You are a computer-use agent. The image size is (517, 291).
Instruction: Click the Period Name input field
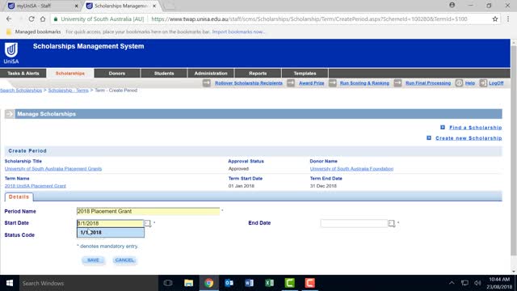click(x=148, y=211)
